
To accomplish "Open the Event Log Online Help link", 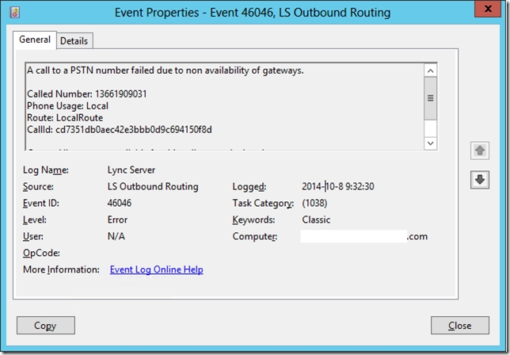I will pos(157,269).
